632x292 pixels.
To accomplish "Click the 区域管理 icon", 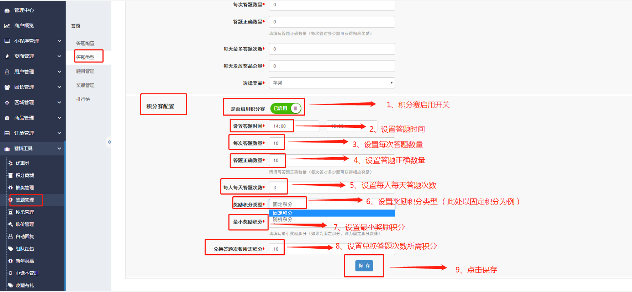I will (7, 102).
